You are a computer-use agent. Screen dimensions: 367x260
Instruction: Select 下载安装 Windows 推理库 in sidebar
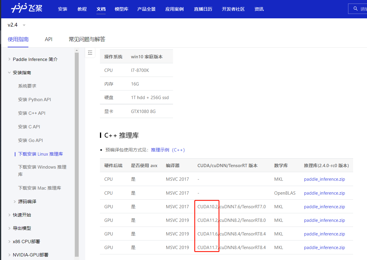[42, 171]
